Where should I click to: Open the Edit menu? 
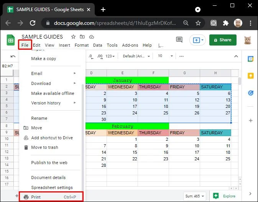pyautogui.click(x=36, y=45)
